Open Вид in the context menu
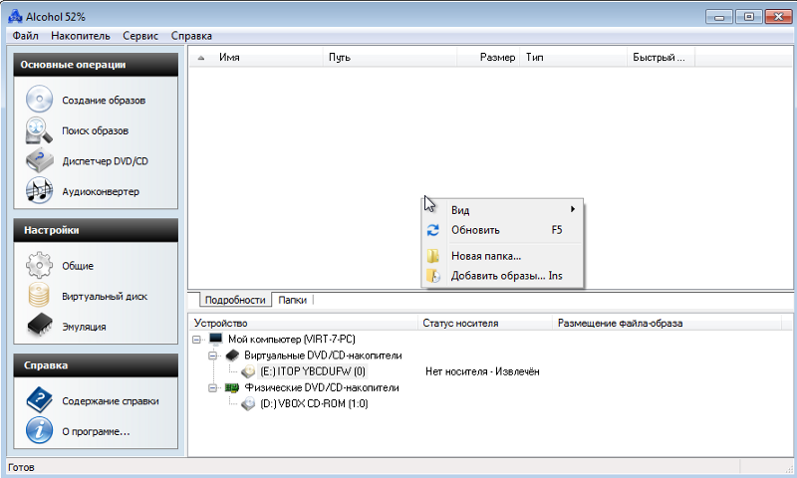 pos(503,210)
